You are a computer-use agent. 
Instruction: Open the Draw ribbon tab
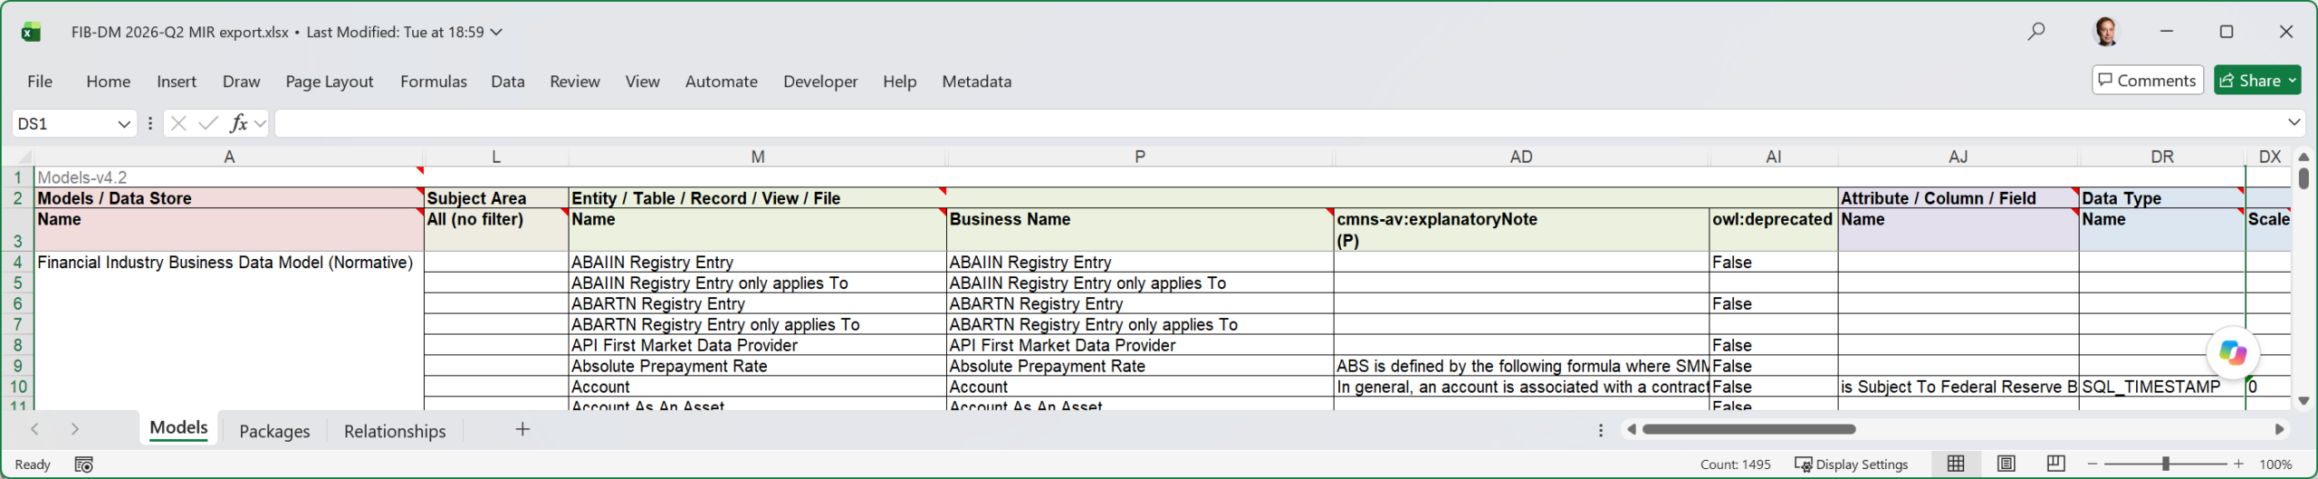pos(241,81)
